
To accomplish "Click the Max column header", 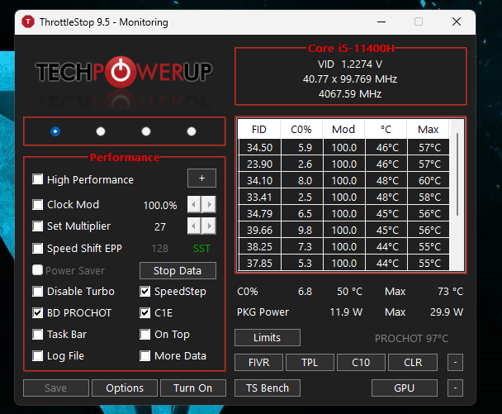I will click(x=428, y=129).
